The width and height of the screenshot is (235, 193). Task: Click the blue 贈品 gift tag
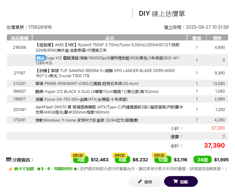pyautogui.click(x=40, y=58)
